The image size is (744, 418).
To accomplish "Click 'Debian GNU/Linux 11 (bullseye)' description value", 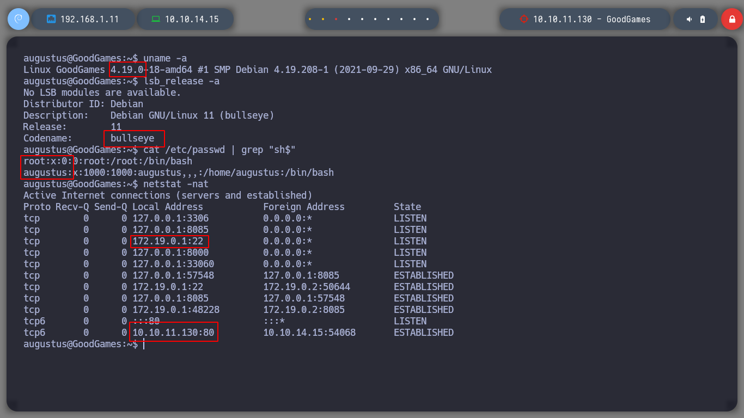I will pos(192,115).
